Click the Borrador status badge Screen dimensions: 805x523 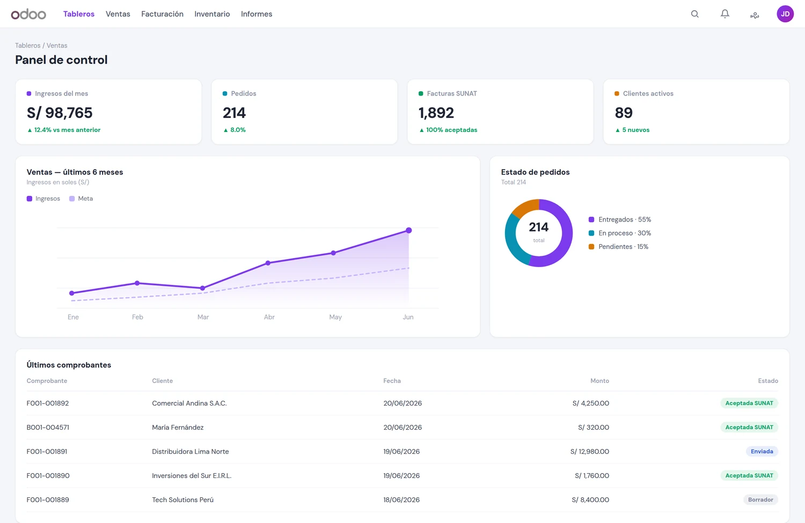coord(760,500)
